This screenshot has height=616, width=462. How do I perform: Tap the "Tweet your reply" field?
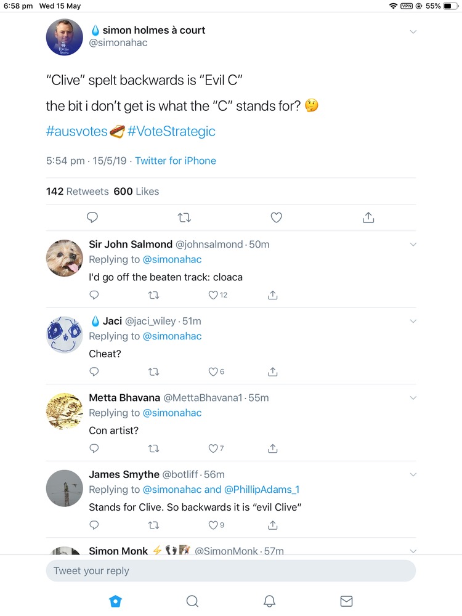(231, 570)
